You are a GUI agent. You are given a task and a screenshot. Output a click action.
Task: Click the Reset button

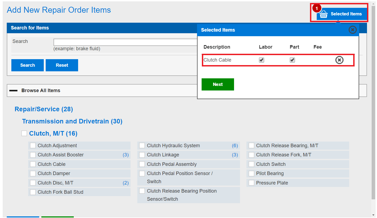click(62, 65)
